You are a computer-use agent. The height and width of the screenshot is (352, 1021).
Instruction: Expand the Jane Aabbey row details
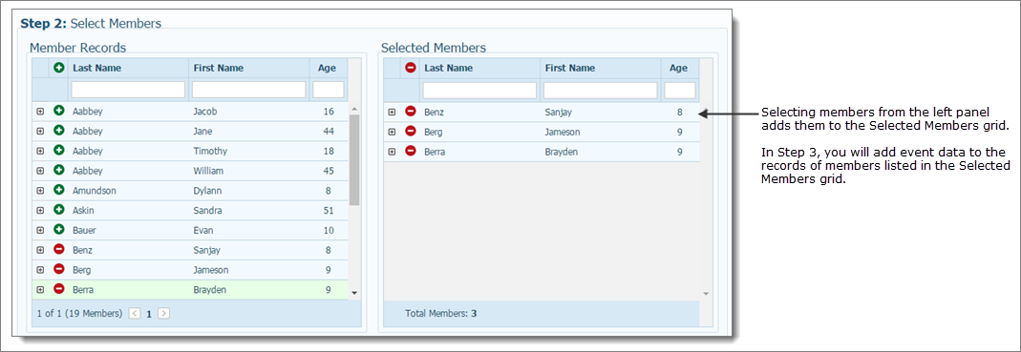click(x=40, y=132)
